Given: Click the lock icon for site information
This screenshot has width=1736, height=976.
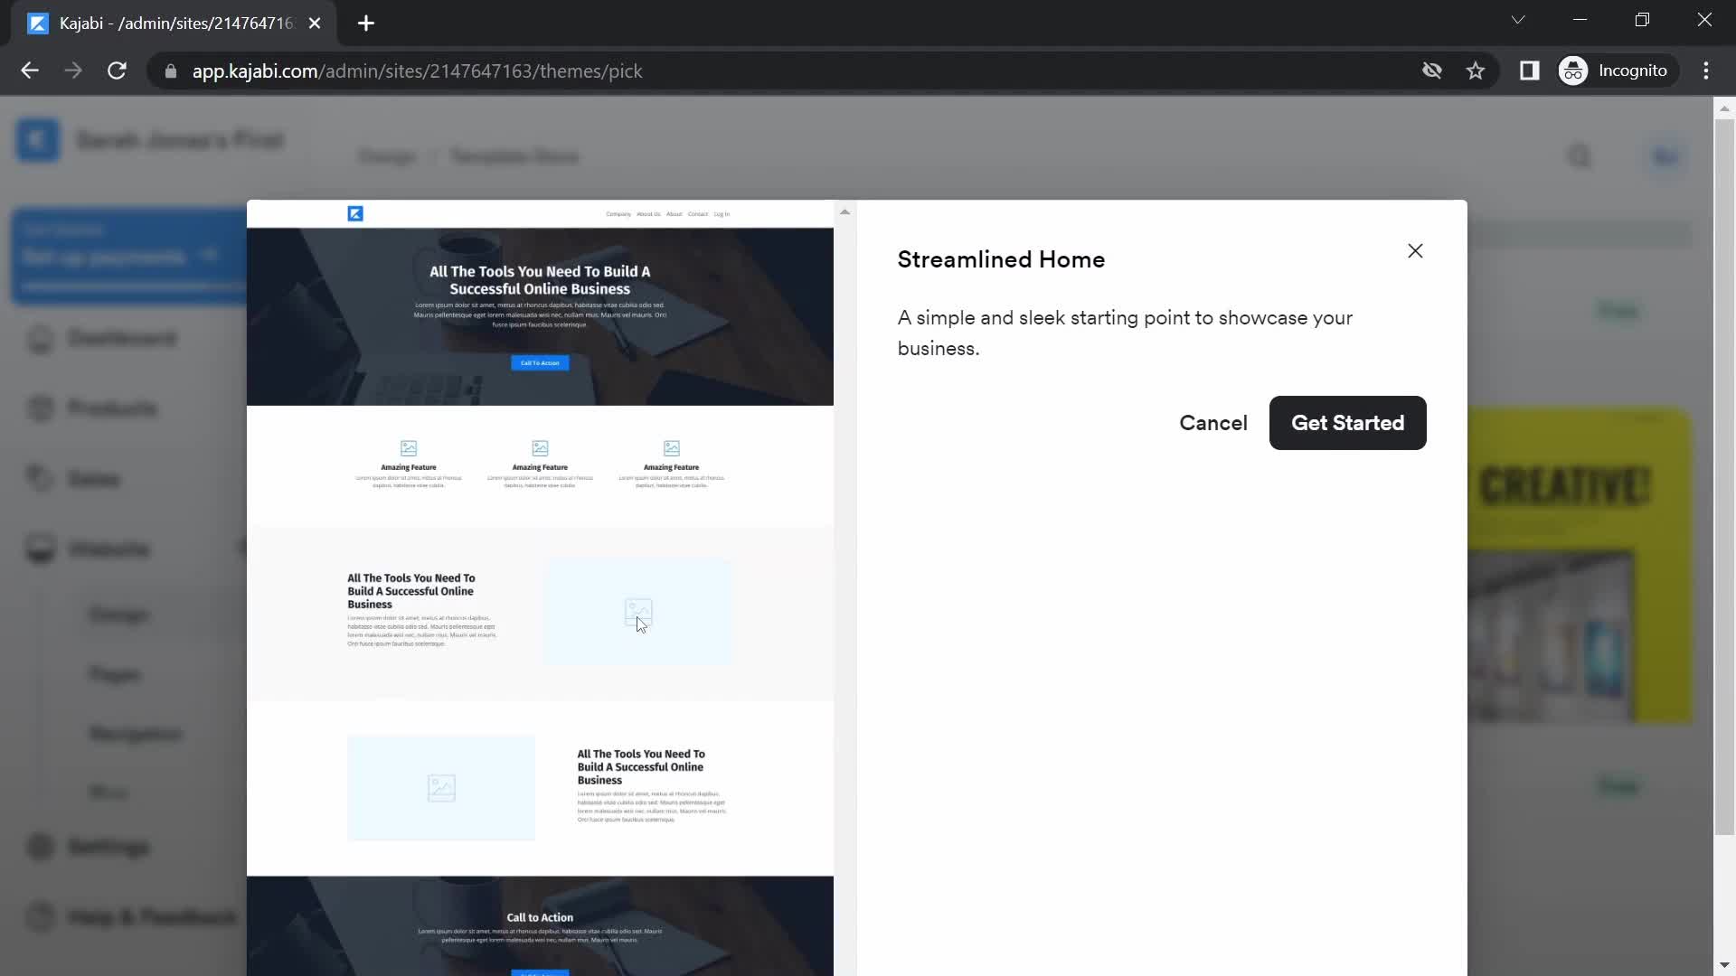Looking at the screenshot, I should click(170, 70).
